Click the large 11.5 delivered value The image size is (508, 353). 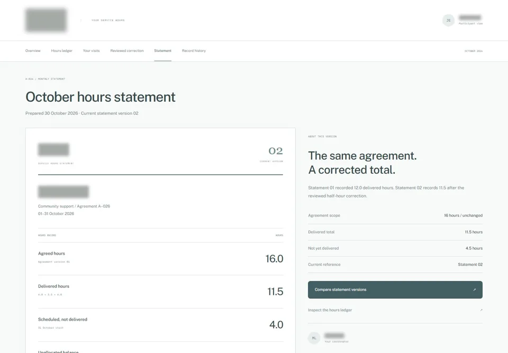(275, 292)
